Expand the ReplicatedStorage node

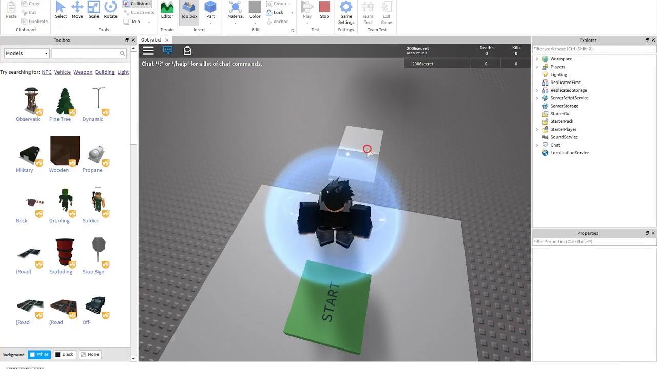[x=537, y=90]
